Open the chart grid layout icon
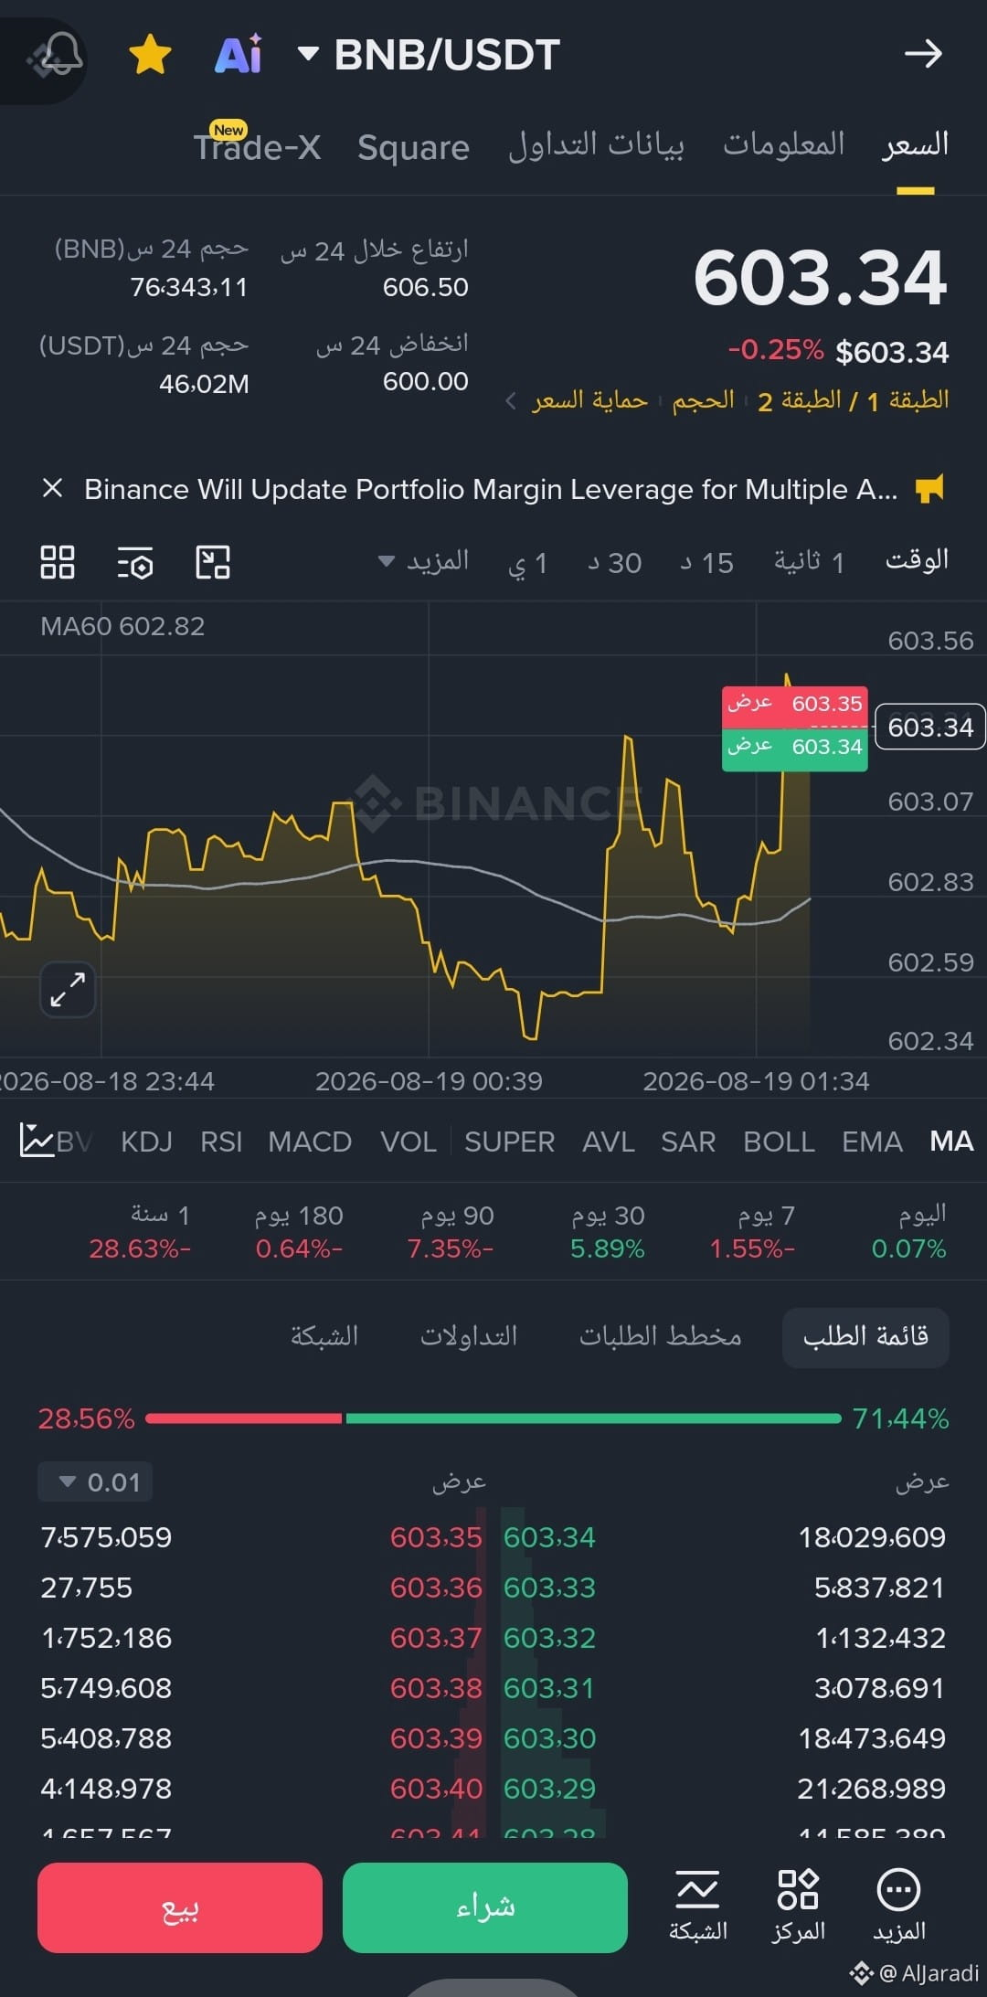 click(58, 562)
